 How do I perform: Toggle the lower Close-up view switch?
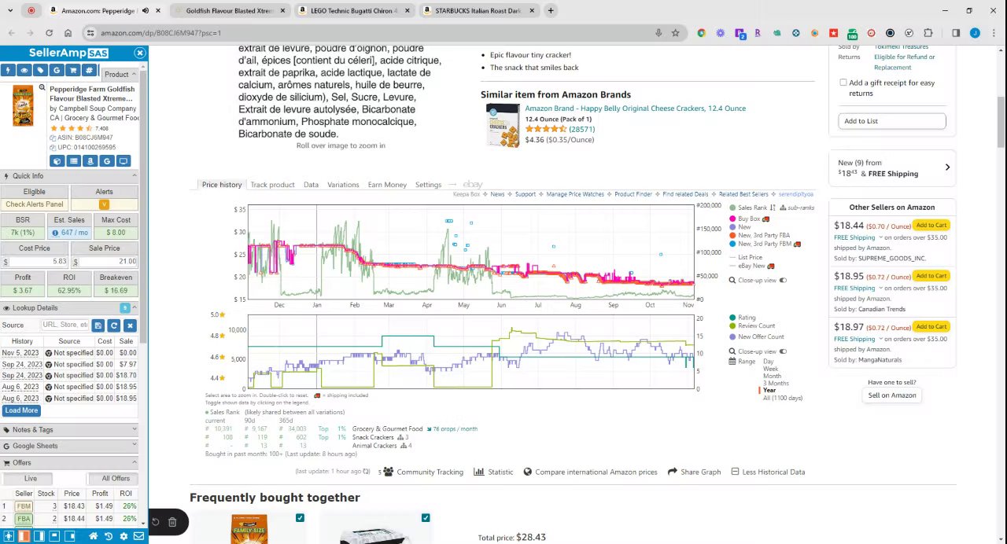point(782,351)
